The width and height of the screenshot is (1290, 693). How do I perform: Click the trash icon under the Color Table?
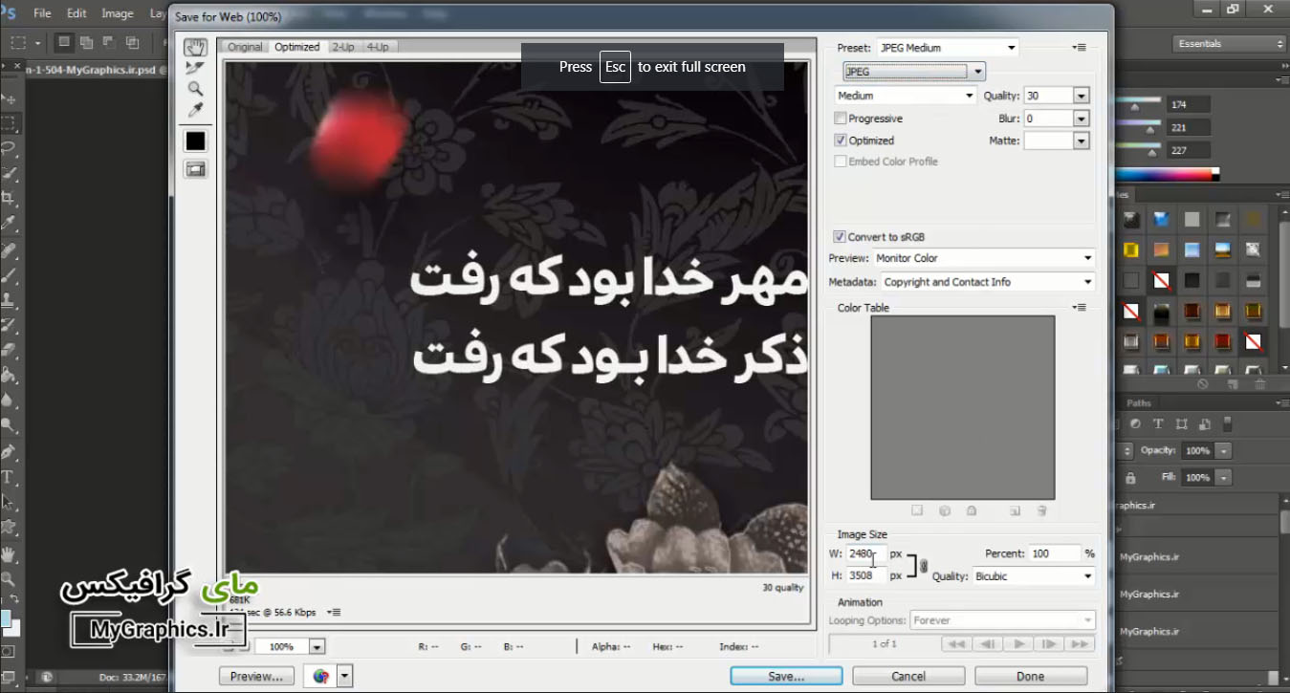[1041, 511]
